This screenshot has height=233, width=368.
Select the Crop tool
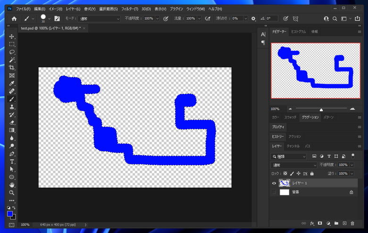point(12,68)
